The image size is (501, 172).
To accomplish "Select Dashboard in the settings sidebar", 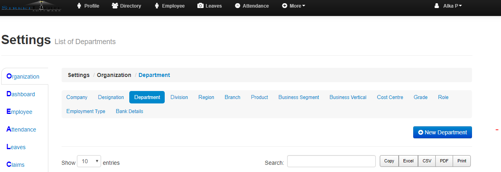I will [21, 94].
